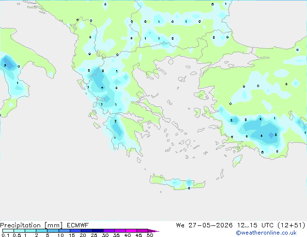
Task: Click the 2–5 mm legend swatch
Action: (x=42, y=231)
